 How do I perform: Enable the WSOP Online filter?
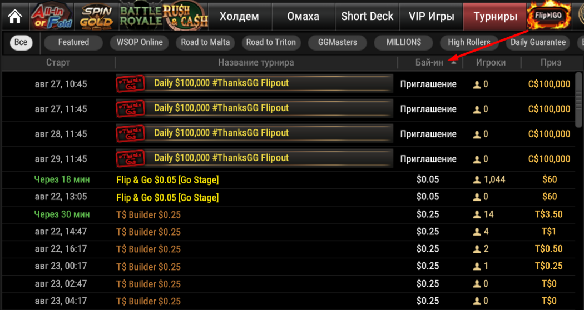(140, 42)
